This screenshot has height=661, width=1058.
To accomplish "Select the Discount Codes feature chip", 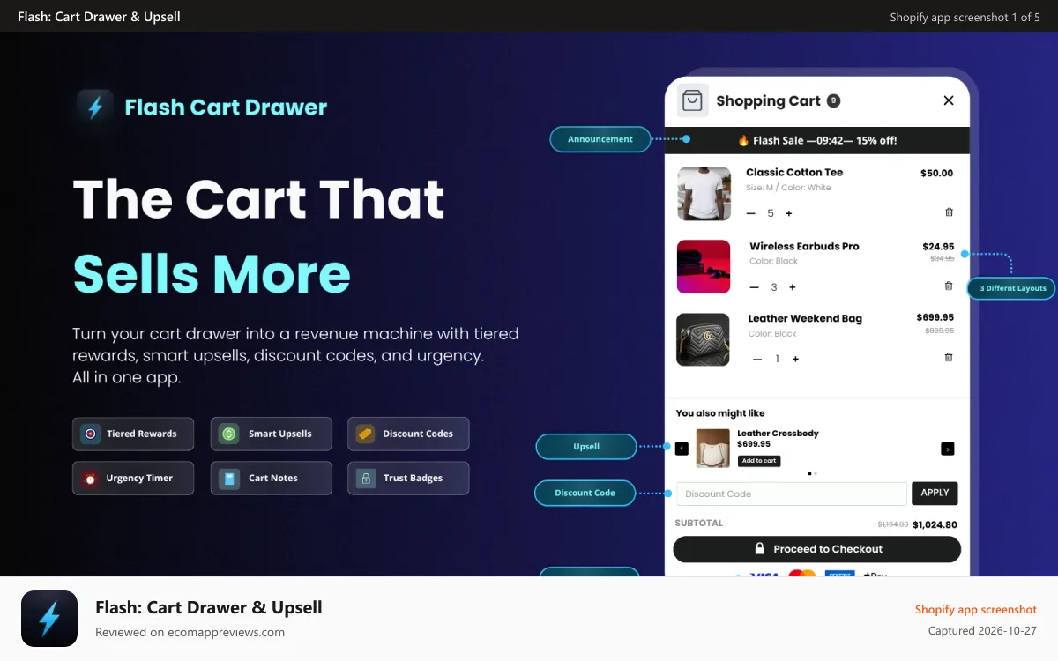I will tap(408, 434).
